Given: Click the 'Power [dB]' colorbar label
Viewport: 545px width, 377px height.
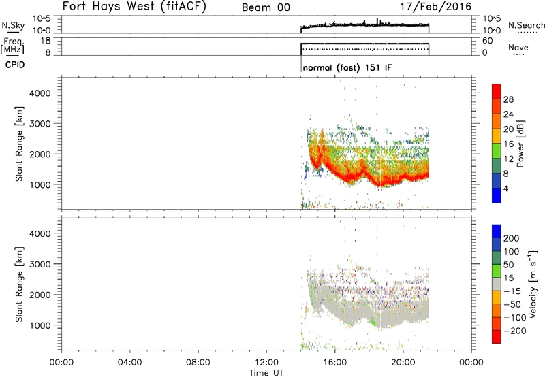Looking at the screenshot, I should click(x=520, y=144).
